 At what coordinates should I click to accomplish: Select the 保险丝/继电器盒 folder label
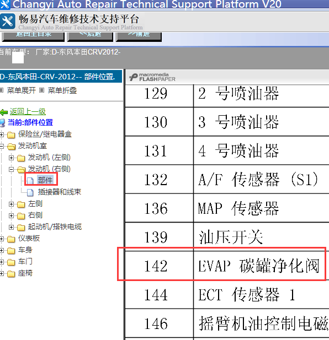tap(45, 134)
